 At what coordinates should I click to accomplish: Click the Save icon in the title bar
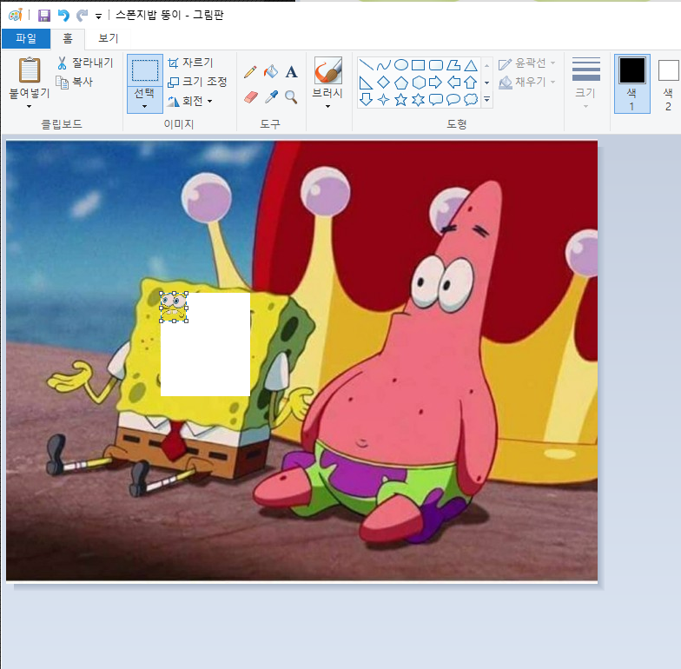[x=43, y=16]
